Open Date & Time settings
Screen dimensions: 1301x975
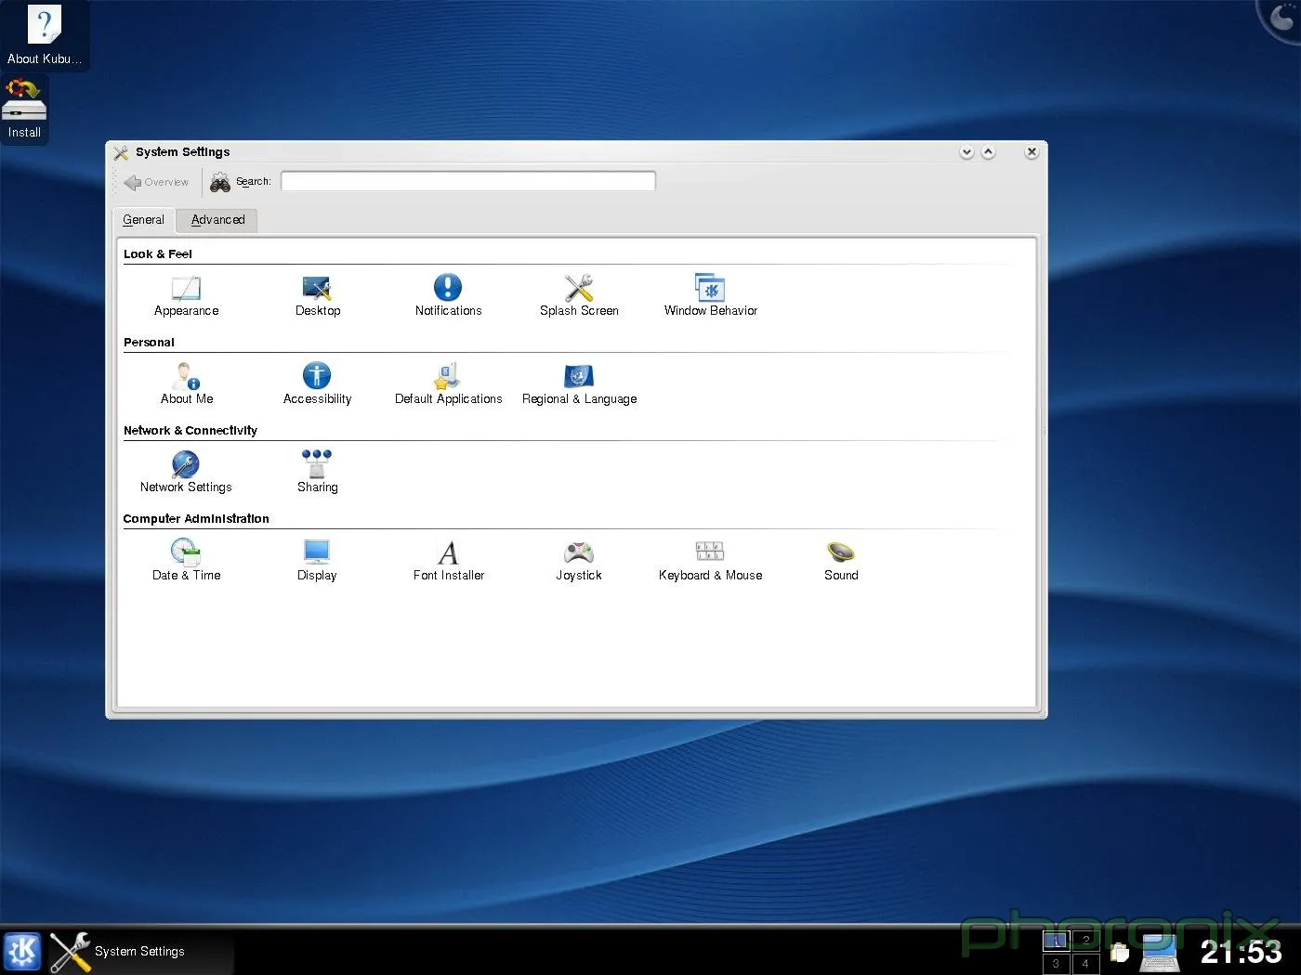click(x=186, y=561)
